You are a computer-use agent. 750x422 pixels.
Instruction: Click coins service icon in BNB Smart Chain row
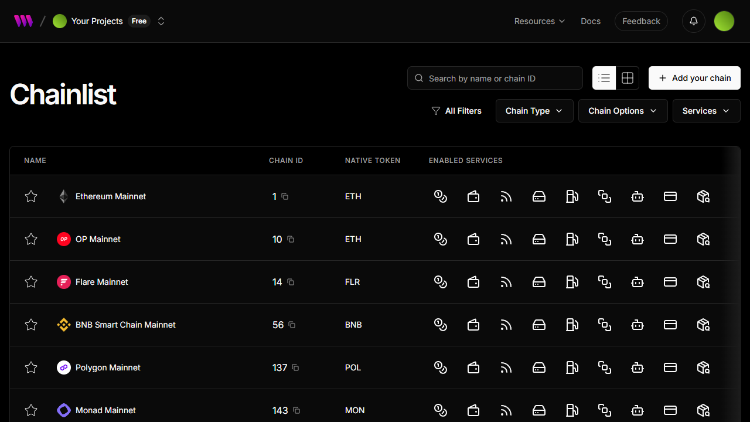coord(441,325)
